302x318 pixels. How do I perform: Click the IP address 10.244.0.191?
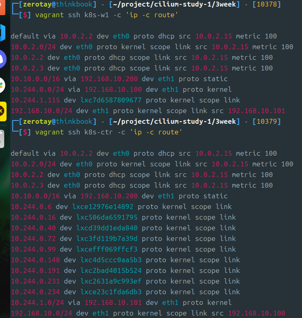coord(36,270)
